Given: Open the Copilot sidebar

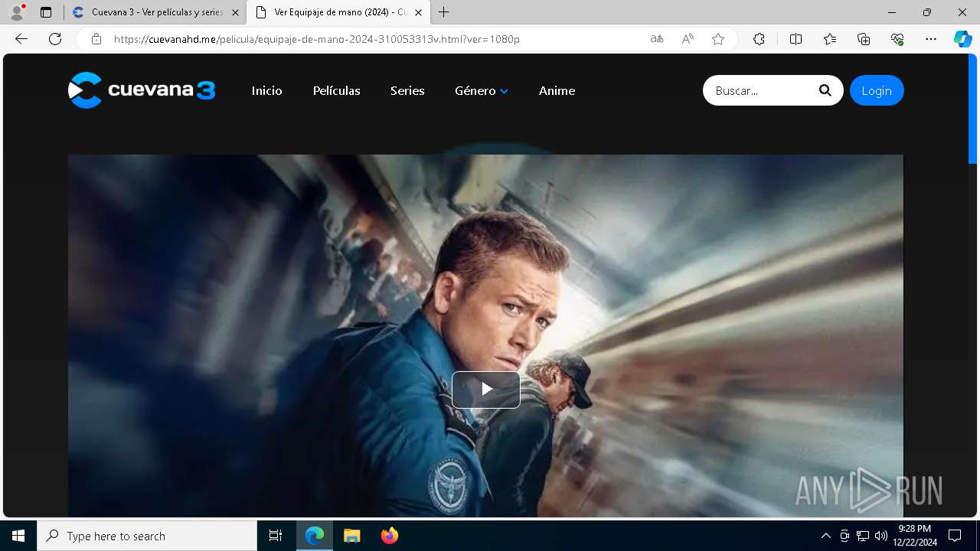Looking at the screenshot, I should (962, 39).
